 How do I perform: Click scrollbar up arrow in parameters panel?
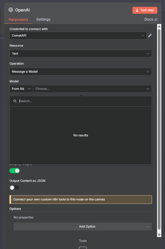[x=159, y=26]
